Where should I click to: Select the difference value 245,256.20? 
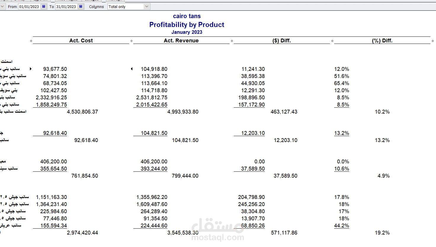(x=251, y=204)
